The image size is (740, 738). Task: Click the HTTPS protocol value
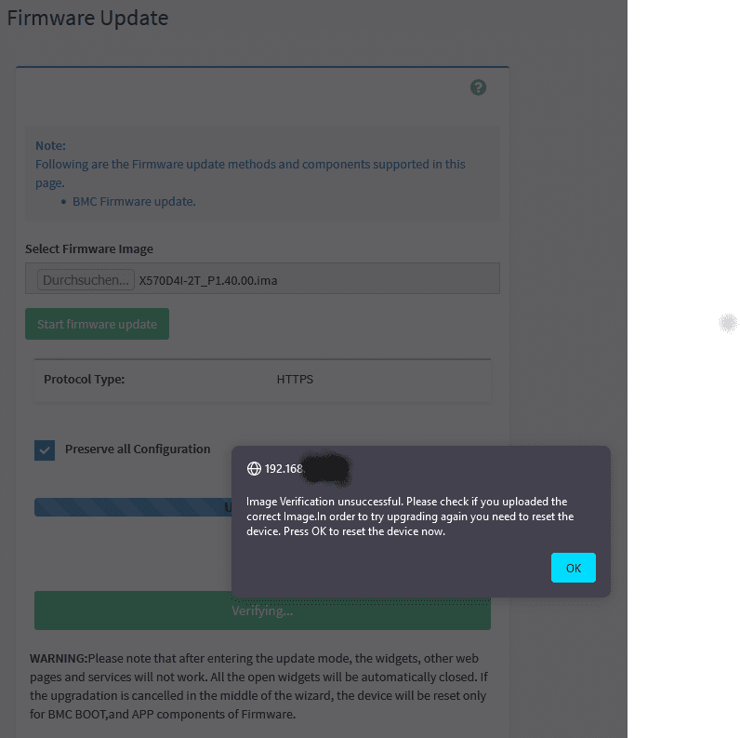295,380
